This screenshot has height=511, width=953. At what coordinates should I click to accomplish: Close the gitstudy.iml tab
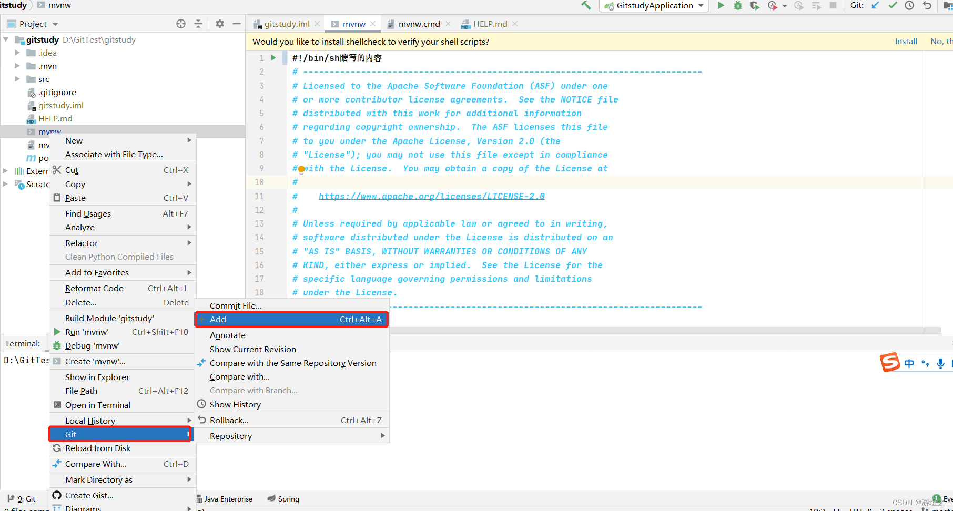pos(317,24)
